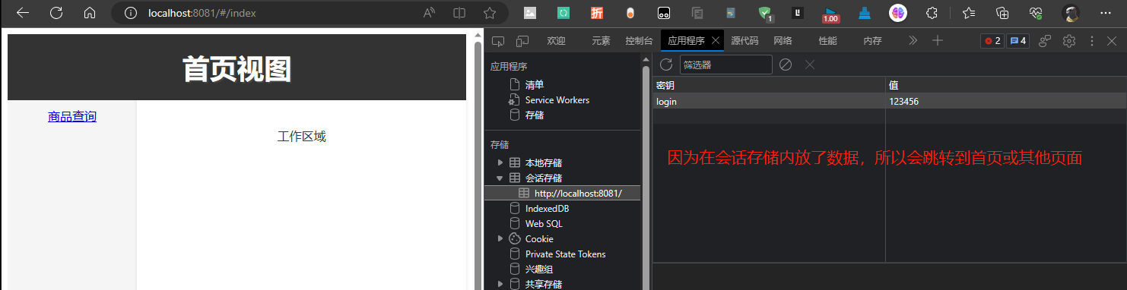This screenshot has width=1127, height=290.
Task: Reload the current page
Action: pos(56,13)
